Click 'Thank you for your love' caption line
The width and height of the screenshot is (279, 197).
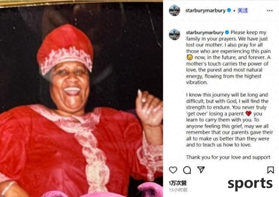(228, 157)
